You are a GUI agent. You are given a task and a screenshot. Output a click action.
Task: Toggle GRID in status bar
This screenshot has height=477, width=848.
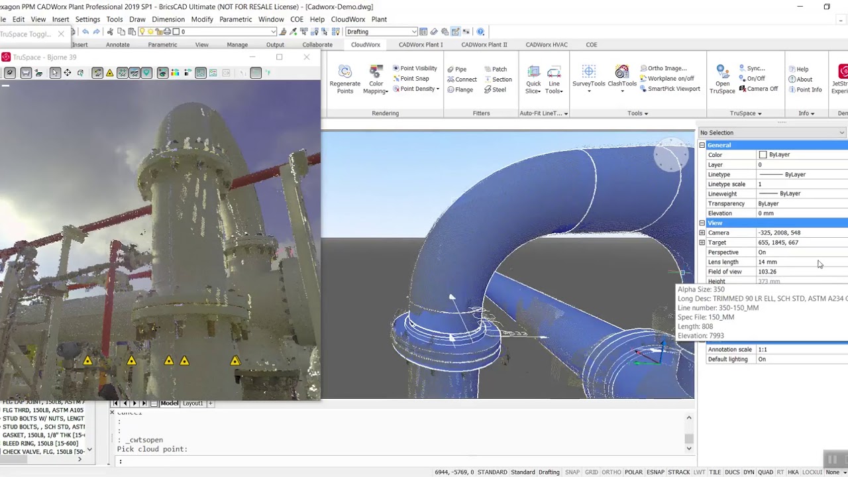(591, 472)
